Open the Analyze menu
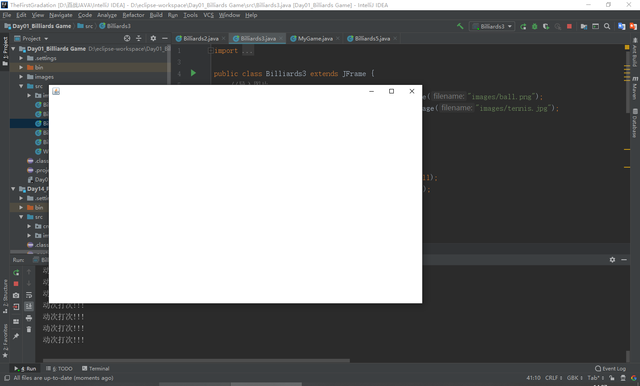 pos(107,15)
